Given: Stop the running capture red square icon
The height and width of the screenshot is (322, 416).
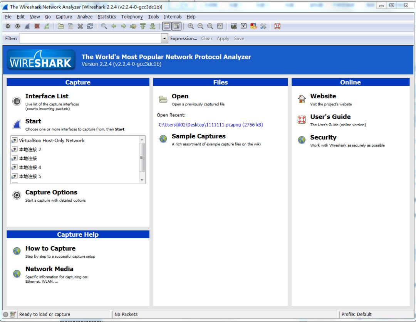Looking at the screenshot, I should (x=37, y=26).
